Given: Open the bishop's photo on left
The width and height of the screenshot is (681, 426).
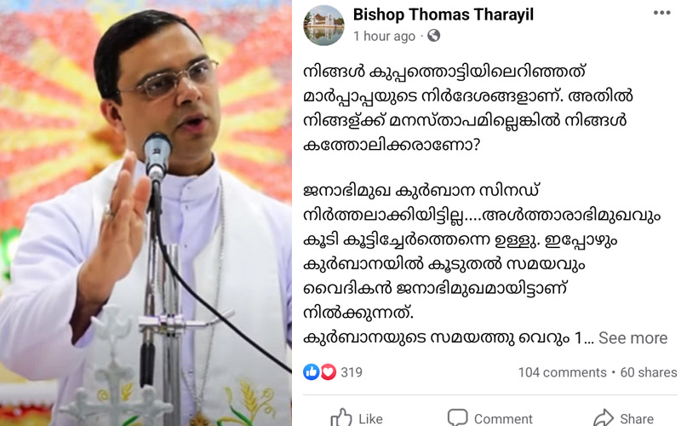Looking at the screenshot, I should coord(146,213).
